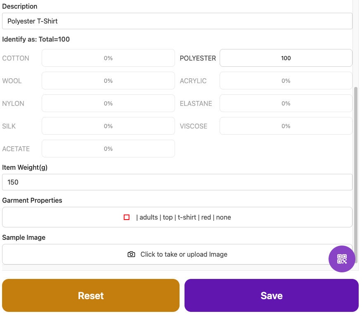This screenshot has width=362, height=316.
Task: Click the VISCOSE percentage input
Action: coord(286,126)
